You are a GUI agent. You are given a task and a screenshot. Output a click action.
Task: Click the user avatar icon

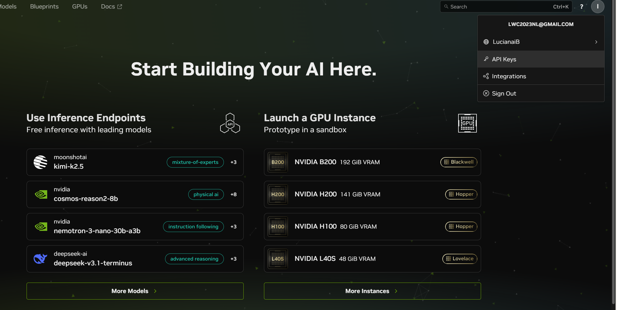click(x=597, y=6)
